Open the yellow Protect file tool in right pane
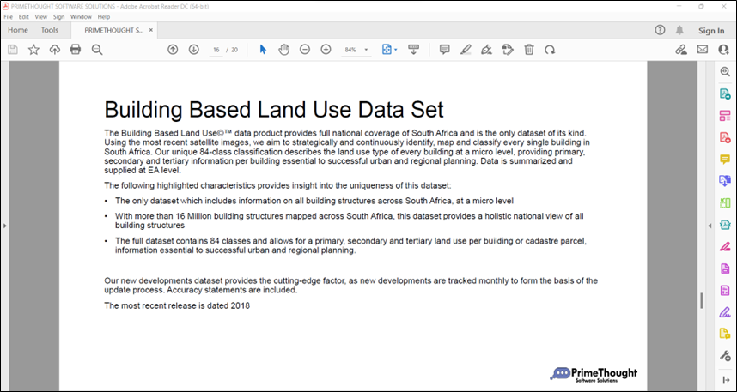This screenshot has width=737, height=392. click(725, 334)
